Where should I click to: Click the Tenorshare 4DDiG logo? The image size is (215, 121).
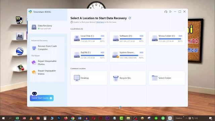coord(30,12)
